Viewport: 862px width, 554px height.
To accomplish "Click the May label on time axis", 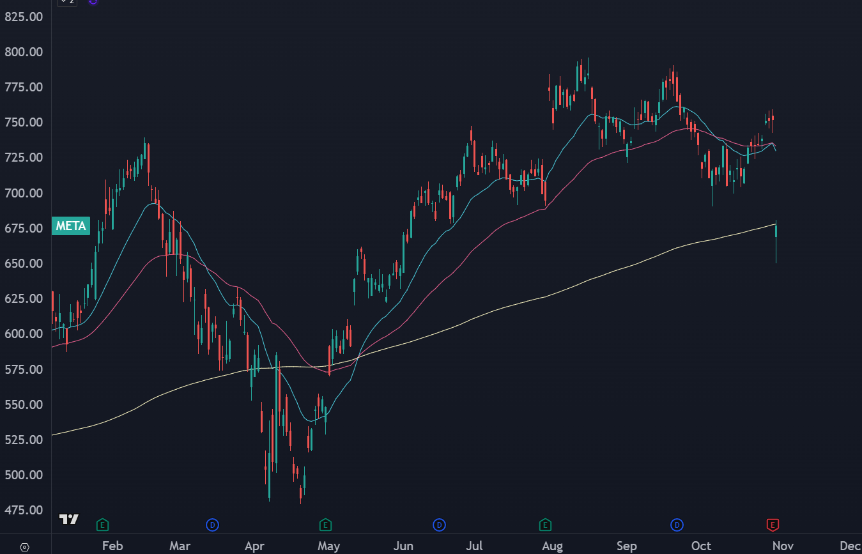I will [x=328, y=546].
